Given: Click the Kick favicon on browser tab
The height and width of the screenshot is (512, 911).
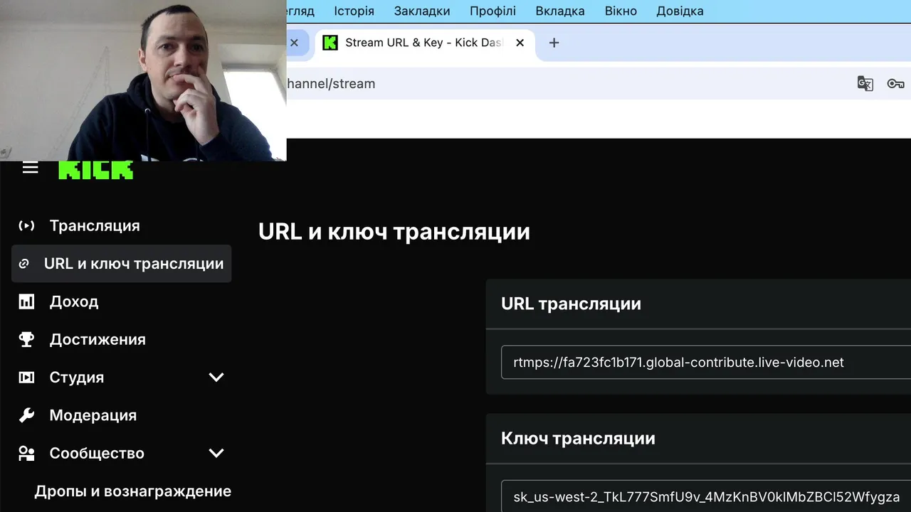Looking at the screenshot, I should pos(330,43).
